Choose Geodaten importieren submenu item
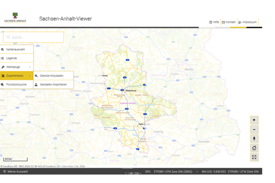Image resolution: width=275 pixels, height=183 pixels. coord(53,84)
